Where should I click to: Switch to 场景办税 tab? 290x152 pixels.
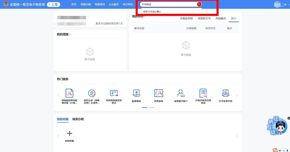click(x=78, y=119)
